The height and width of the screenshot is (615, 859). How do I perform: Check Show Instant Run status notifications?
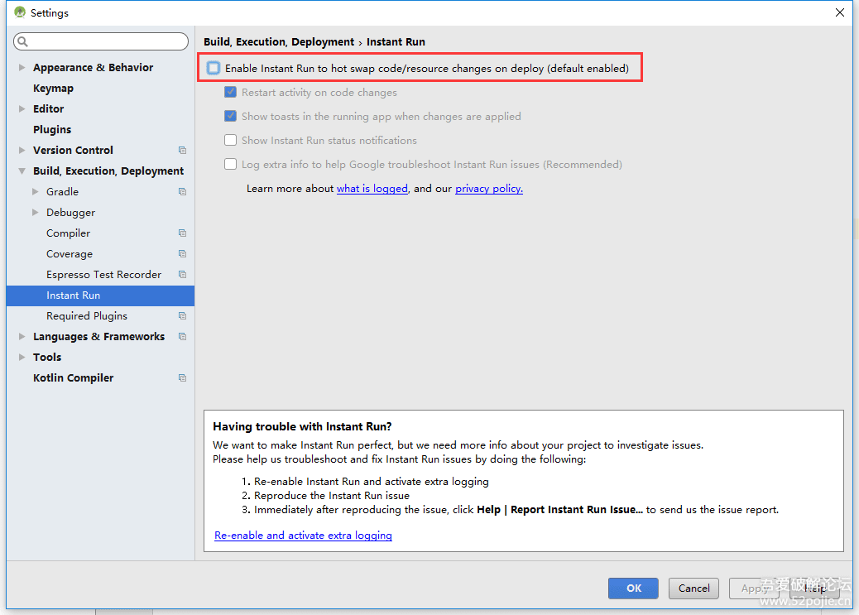[x=231, y=141]
